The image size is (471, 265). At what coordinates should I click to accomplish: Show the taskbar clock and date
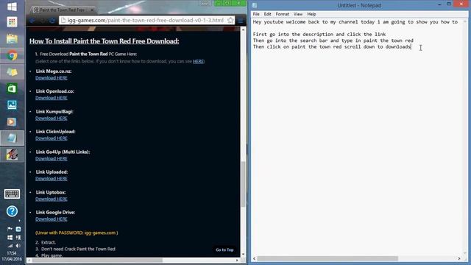coord(12,256)
